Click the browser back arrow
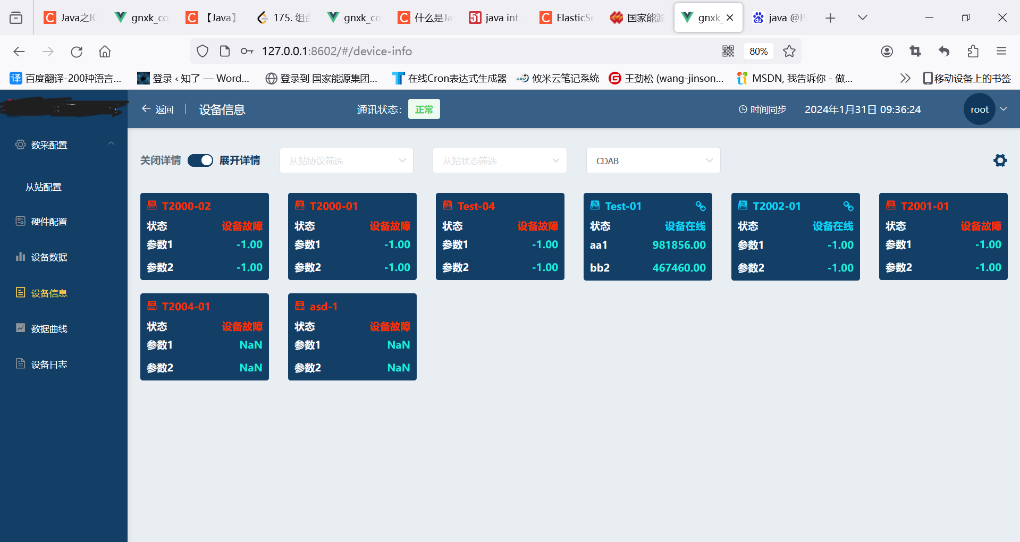This screenshot has height=542, width=1020. [19, 52]
